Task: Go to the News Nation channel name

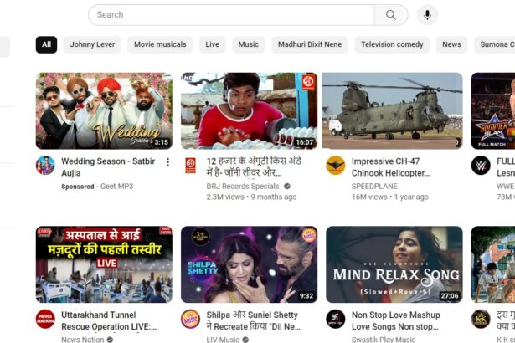Action: coord(82,340)
